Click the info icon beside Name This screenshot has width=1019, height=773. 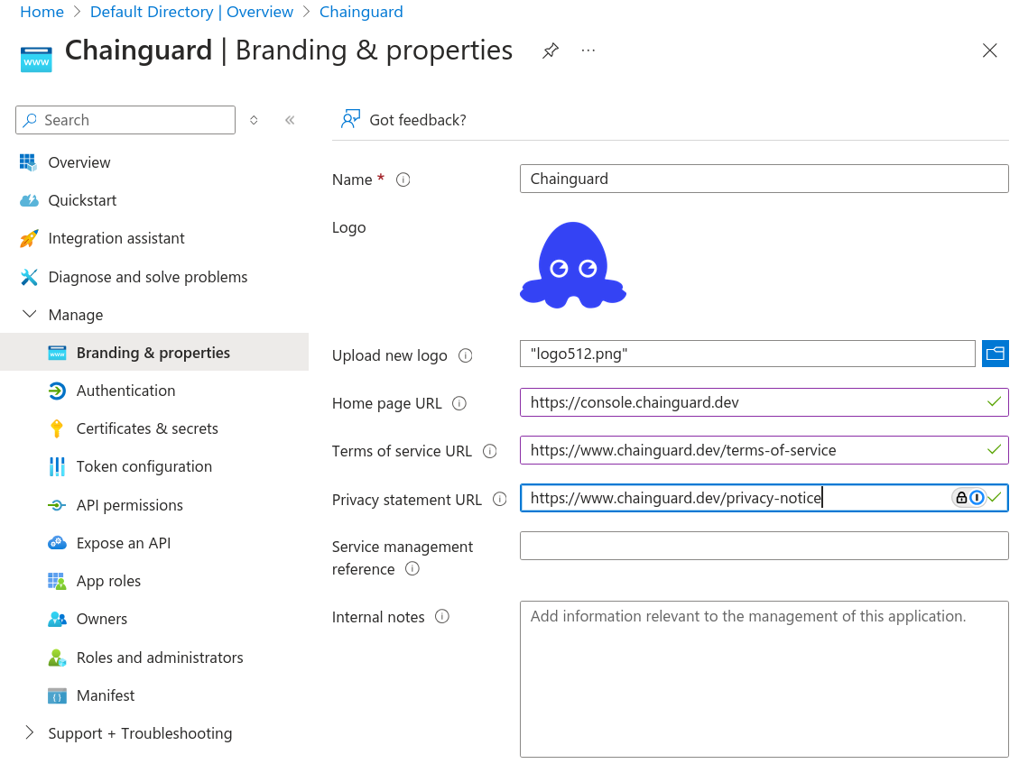point(402,179)
